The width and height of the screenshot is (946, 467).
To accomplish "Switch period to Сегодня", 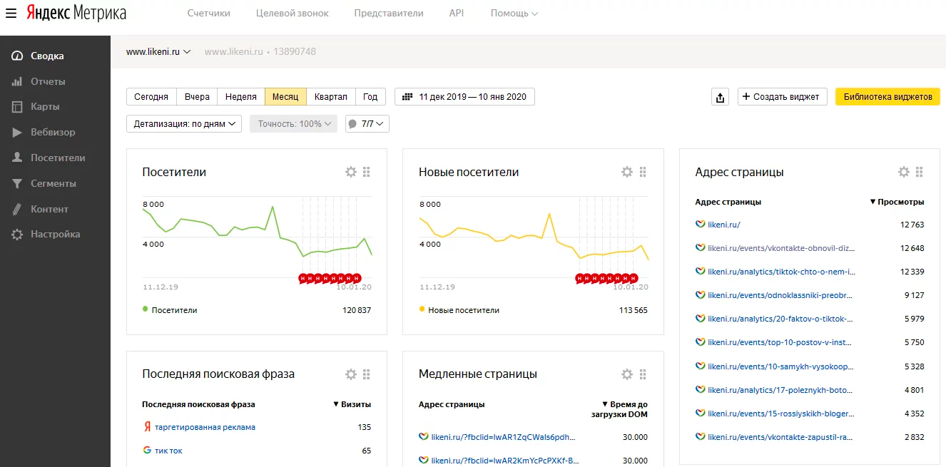I will coord(151,97).
